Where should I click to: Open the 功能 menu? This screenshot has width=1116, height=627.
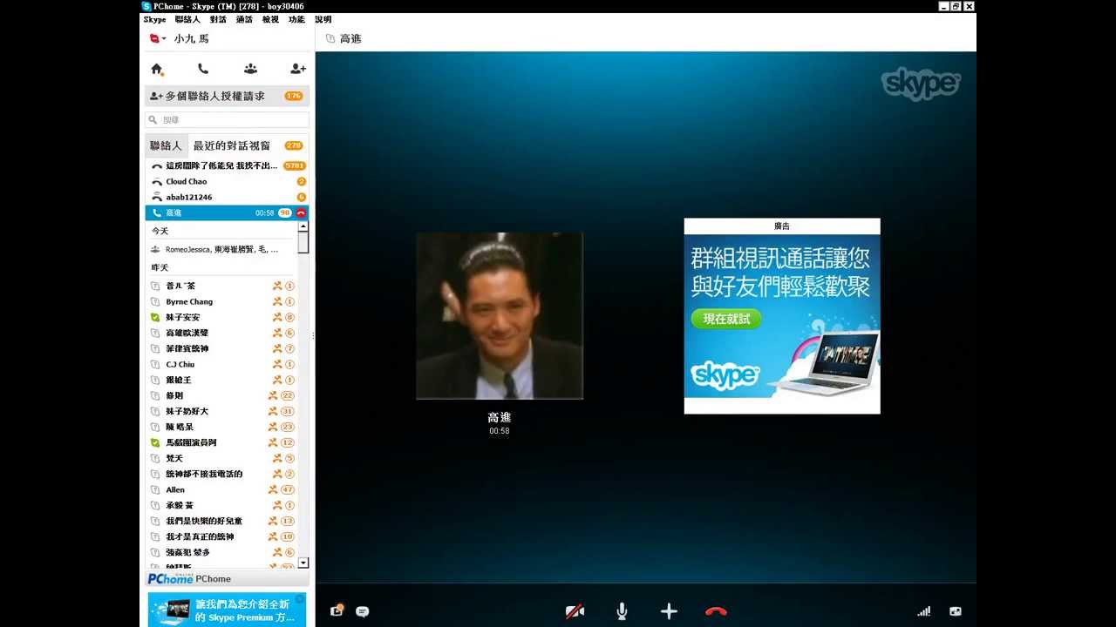(296, 19)
